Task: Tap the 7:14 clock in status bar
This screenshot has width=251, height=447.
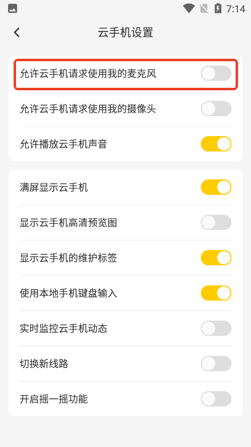Action: 236,9
